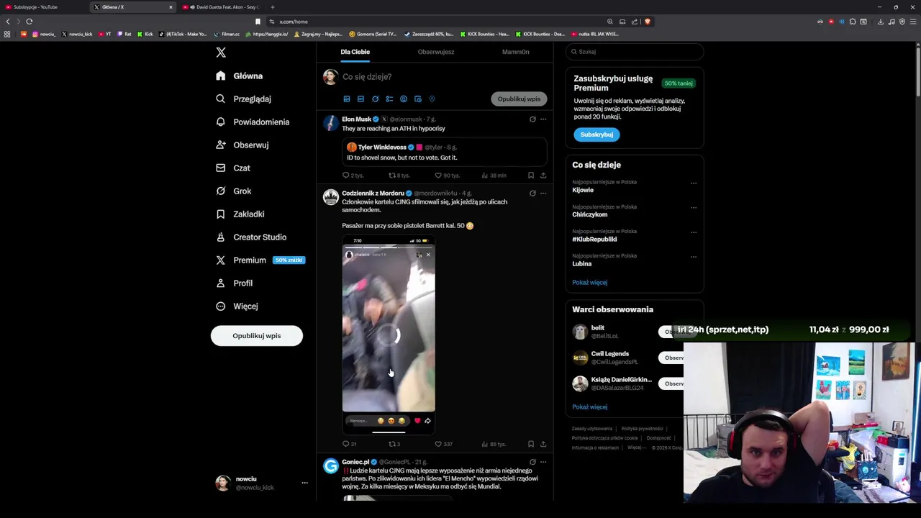Open more options on Codziennik z Mordoru post
The image size is (921, 518).
coord(543,193)
